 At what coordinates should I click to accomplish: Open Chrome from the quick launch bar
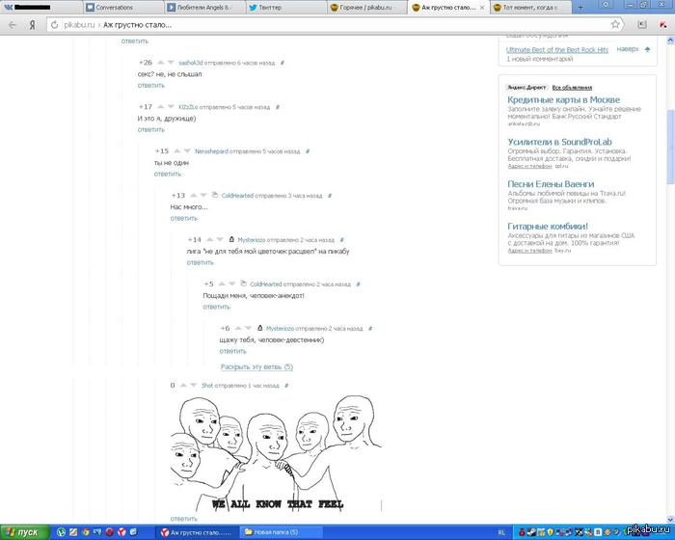pos(85,532)
